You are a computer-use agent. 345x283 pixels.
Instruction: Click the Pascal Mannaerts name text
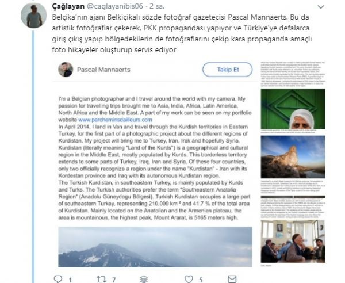[x=103, y=70]
